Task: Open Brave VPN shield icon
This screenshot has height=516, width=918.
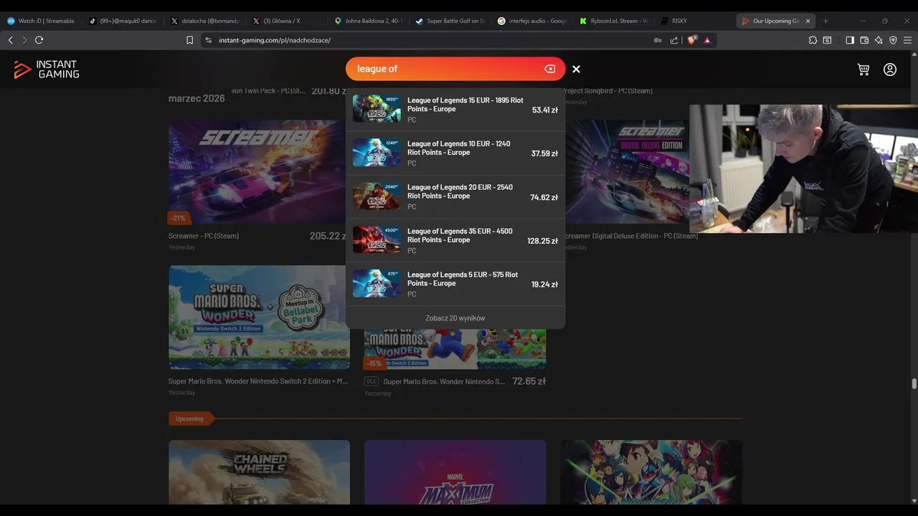Action: tap(893, 40)
